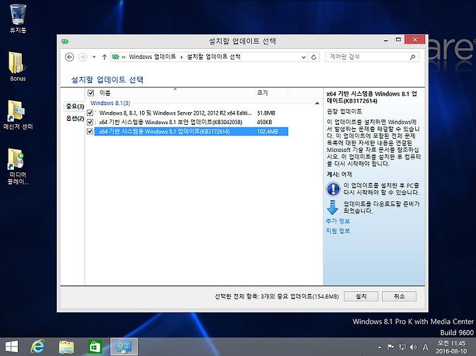476x356 pixels.
Task: Open Windows Store from taskbar
Action: click(95, 346)
